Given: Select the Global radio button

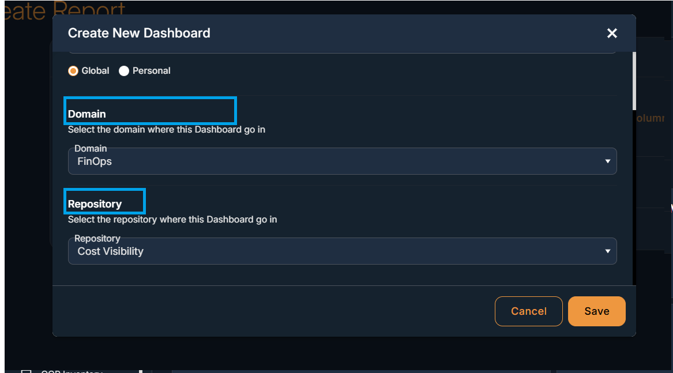Looking at the screenshot, I should coord(73,71).
